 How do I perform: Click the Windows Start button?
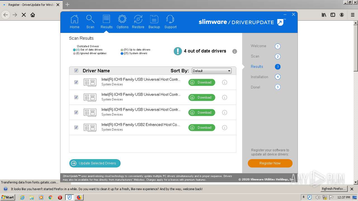tap(8, 197)
